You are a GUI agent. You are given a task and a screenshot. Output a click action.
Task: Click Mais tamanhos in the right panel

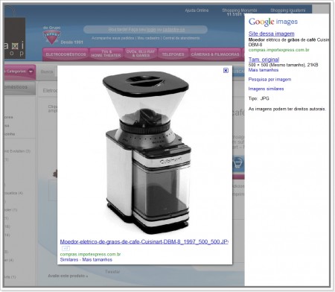264,70
